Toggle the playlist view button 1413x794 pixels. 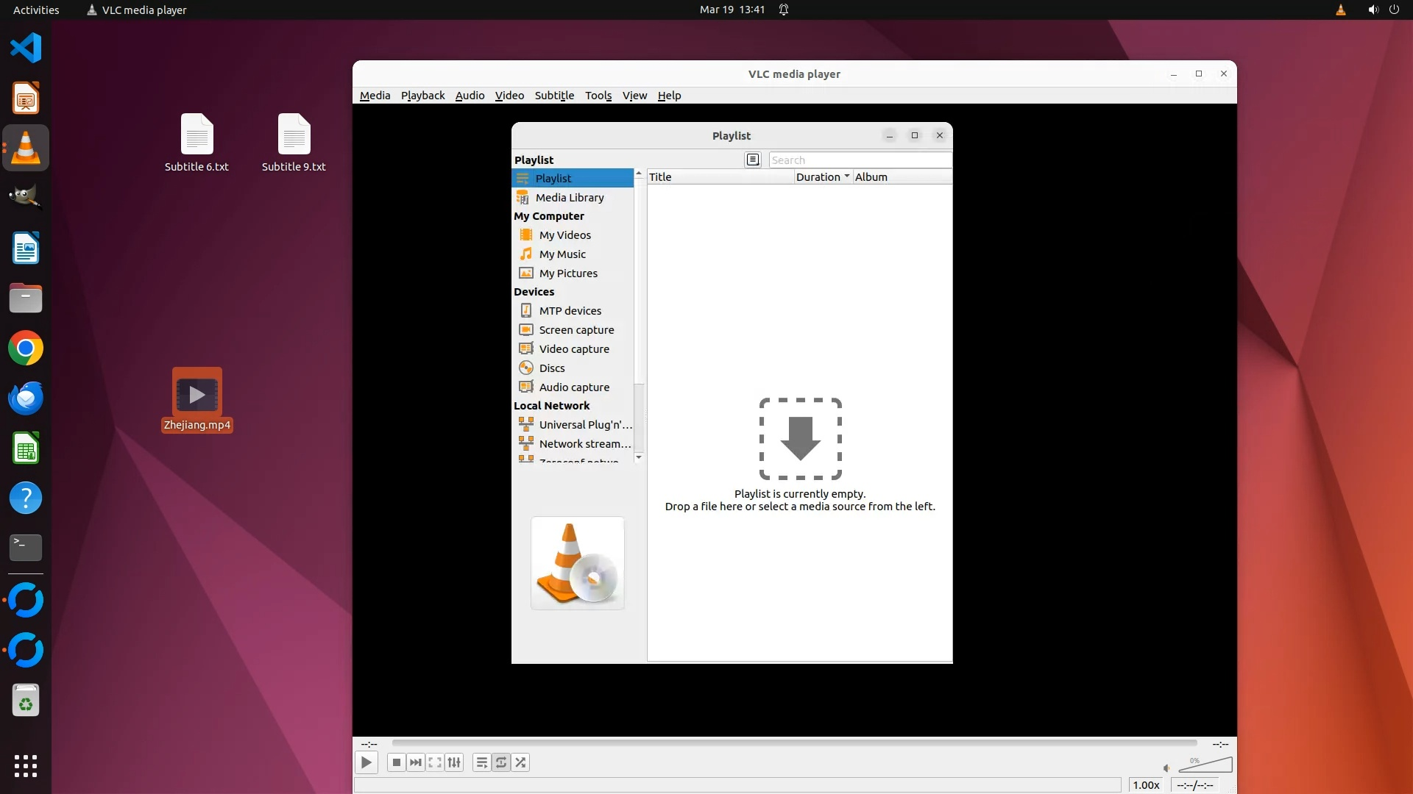(x=481, y=762)
